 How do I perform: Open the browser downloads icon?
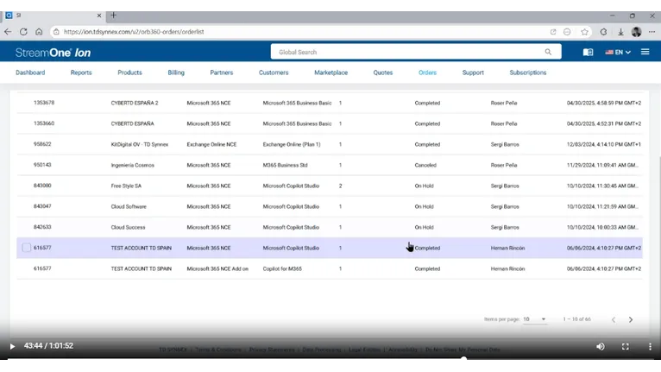pyautogui.click(x=620, y=32)
